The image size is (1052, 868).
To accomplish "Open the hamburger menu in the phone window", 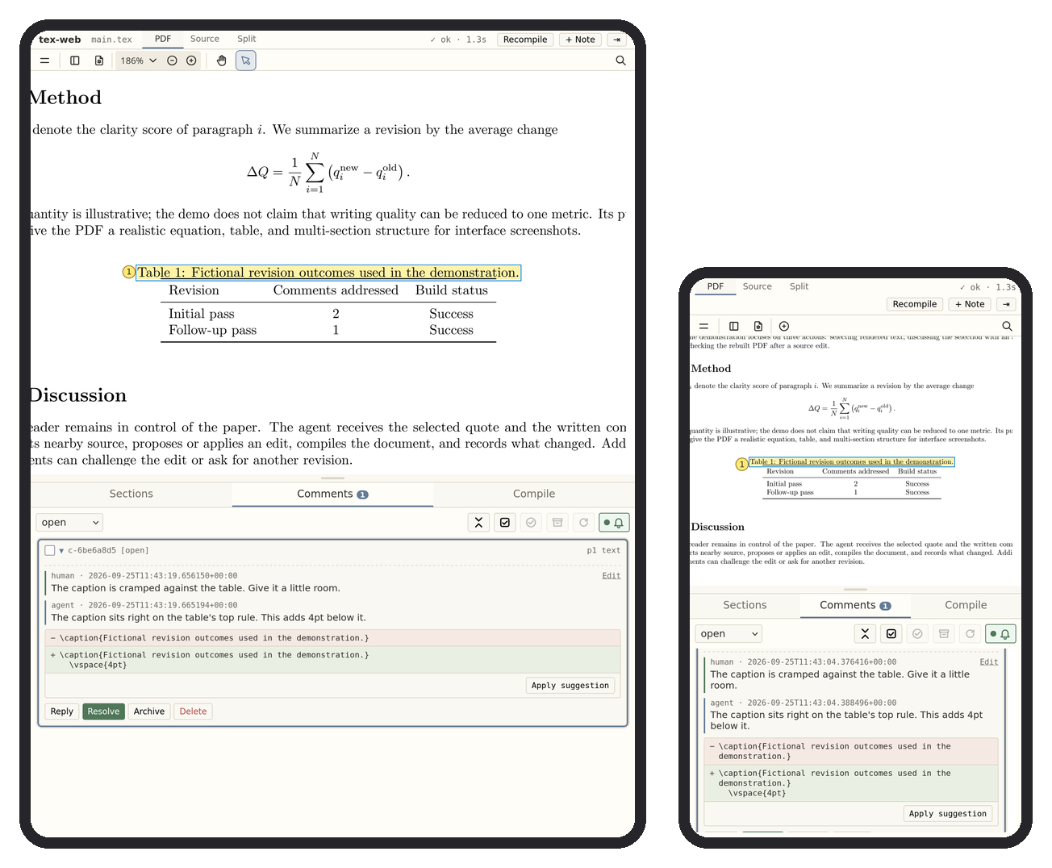I will (x=703, y=326).
